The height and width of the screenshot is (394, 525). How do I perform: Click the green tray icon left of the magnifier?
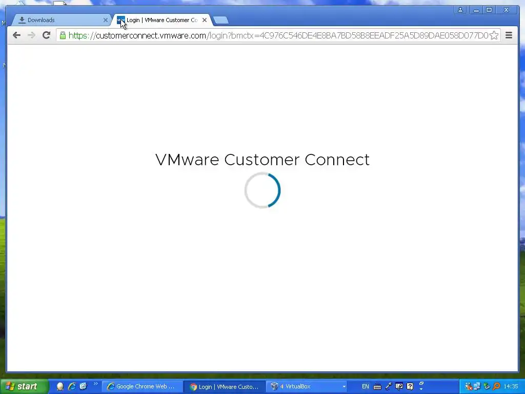[487, 386]
